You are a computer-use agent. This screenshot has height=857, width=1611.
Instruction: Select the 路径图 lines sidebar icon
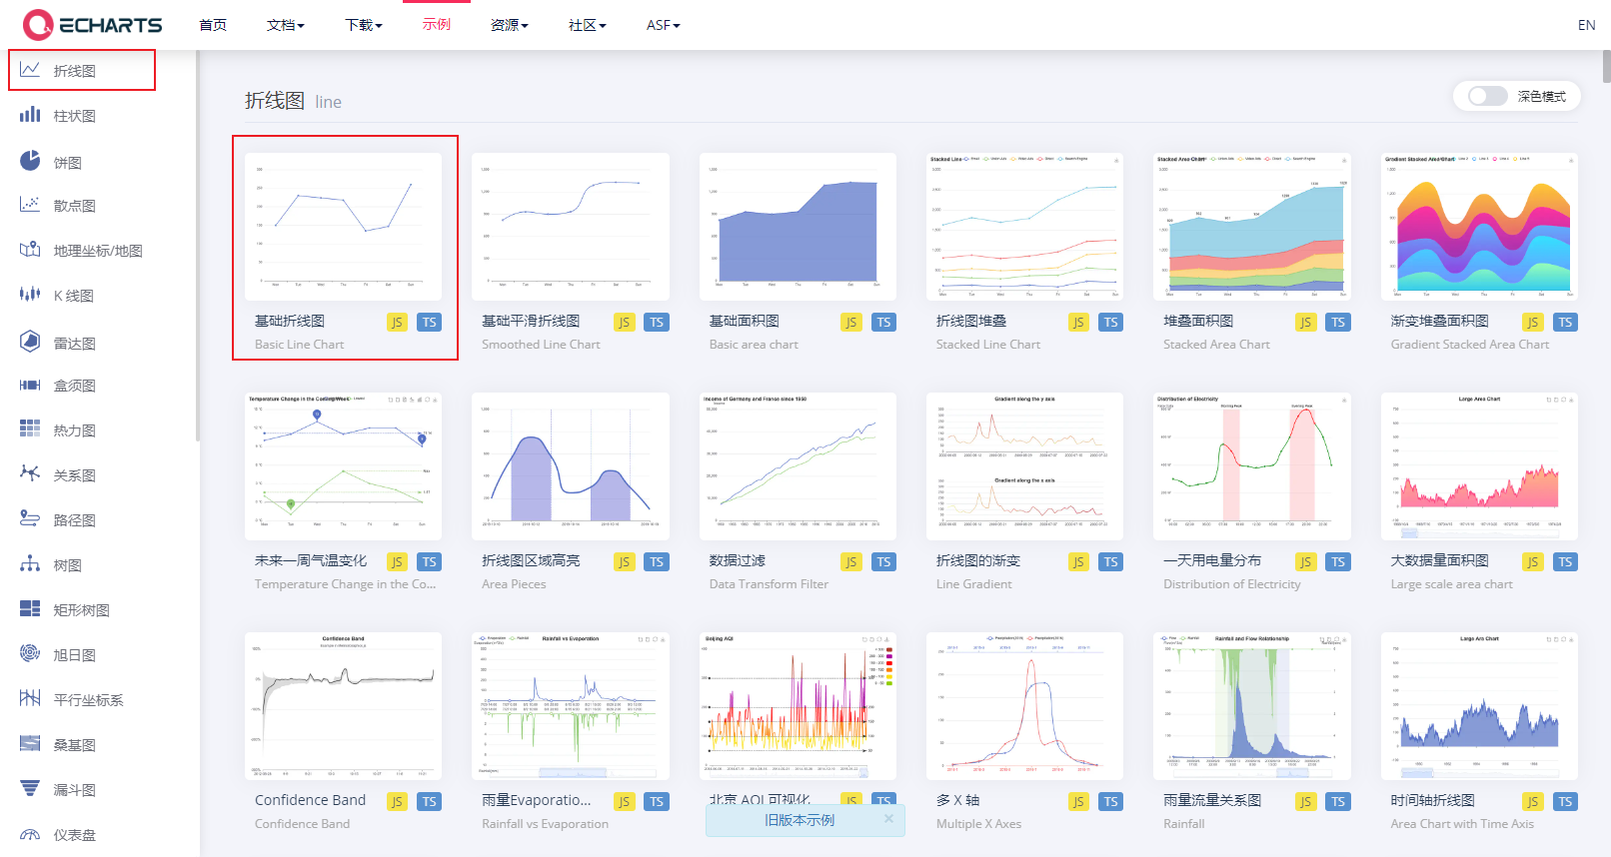(30, 519)
